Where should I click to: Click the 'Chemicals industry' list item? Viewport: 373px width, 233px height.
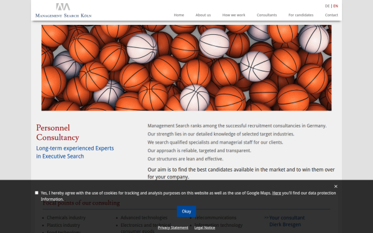click(x=66, y=218)
